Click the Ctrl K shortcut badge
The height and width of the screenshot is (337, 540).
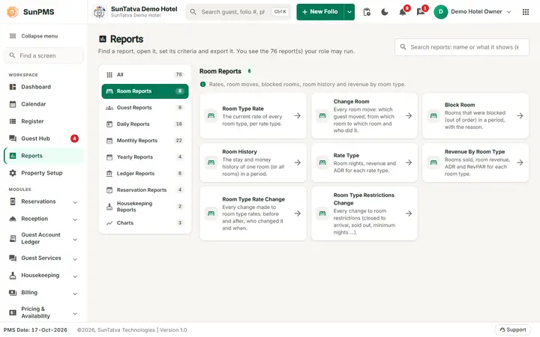pyautogui.click(x=280, y=12)
